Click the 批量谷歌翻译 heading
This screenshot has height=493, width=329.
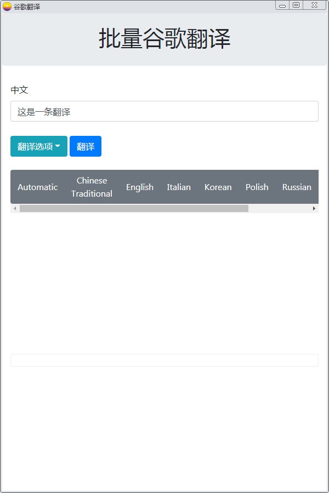[x=164, y=38]
